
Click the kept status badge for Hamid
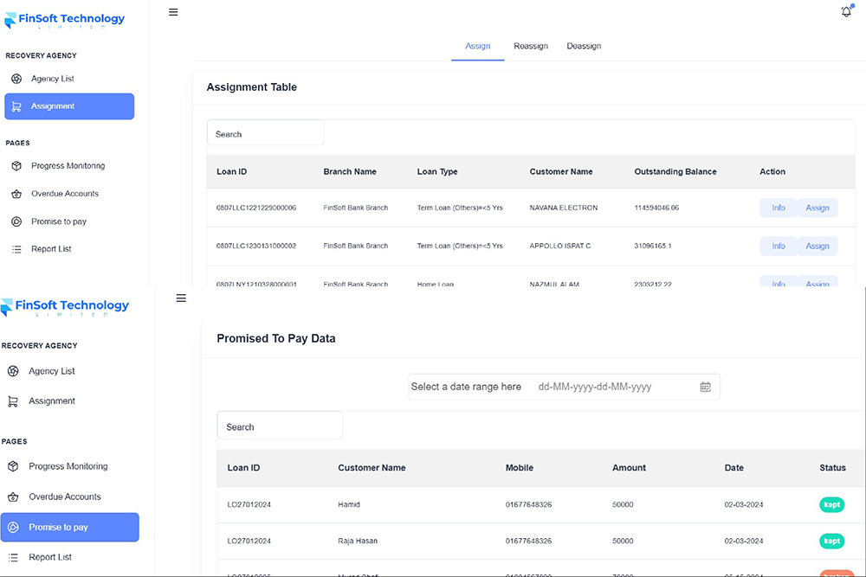[831, 504]
